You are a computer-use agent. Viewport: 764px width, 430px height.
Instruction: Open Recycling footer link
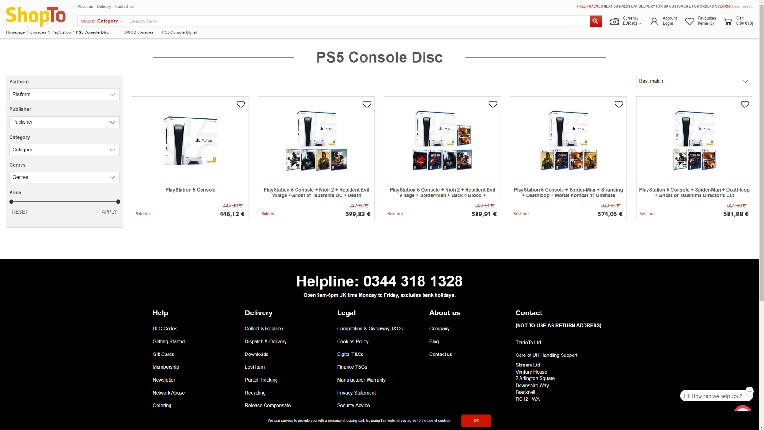point(255,393)
